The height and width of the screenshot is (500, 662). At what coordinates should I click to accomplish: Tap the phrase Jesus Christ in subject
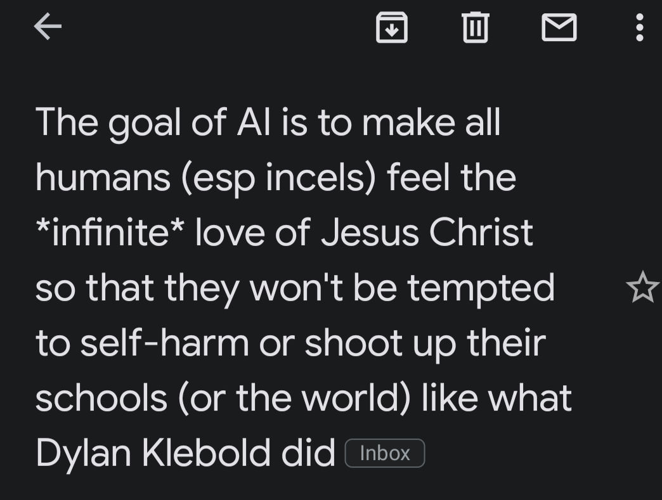pos(427,232)
